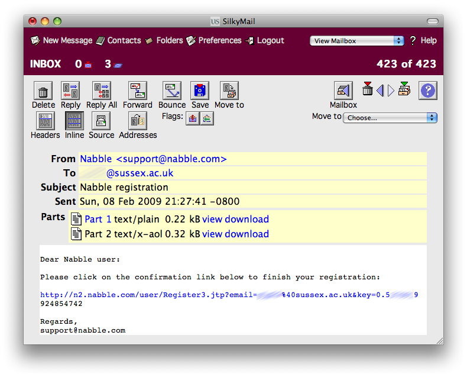467x377 pixels.
Task: Bounce the message with the Bounce icon
Action: (172, 91)
